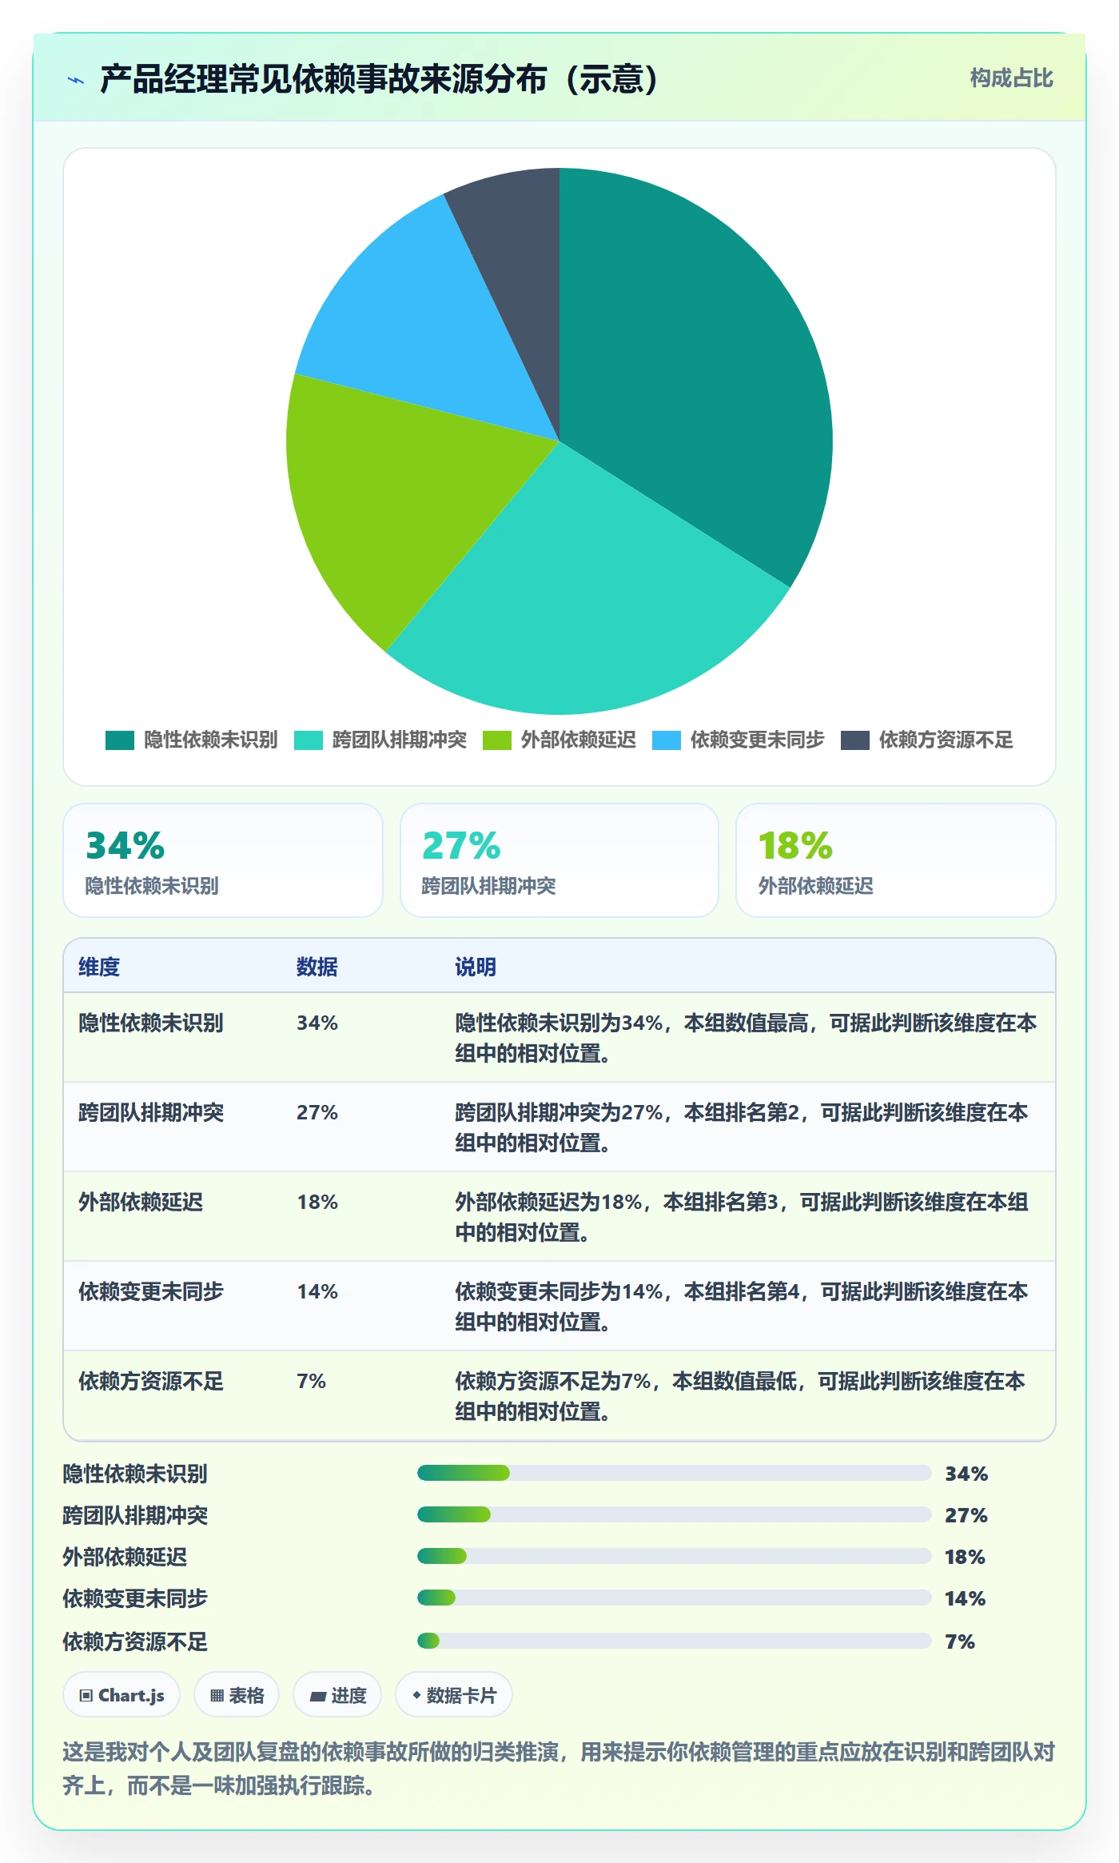1119x1863 pixels.
Task: Toggle 依赖方资源不足 legend swatch
Action: tap(855, 740)
